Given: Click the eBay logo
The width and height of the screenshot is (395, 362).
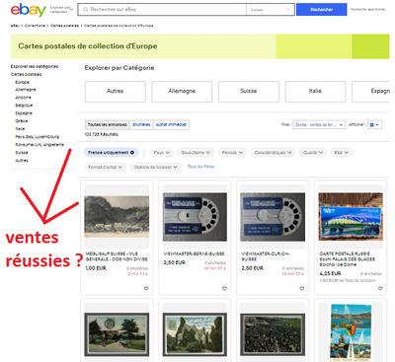Looking at the screenshot, I should coord(28,10).
